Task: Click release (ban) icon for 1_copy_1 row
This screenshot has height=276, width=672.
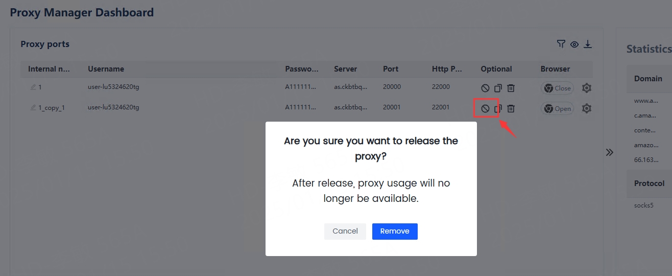Action: pyautogui.click(x=485, y=108)
